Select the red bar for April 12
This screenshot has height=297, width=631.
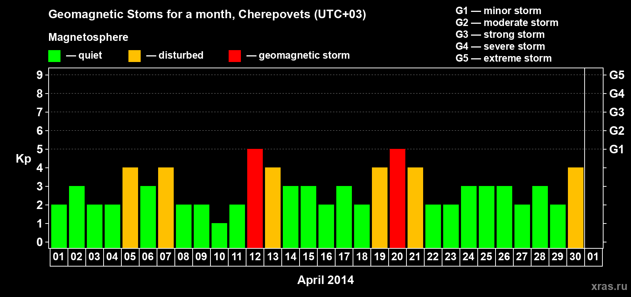(x=255, y=199)
